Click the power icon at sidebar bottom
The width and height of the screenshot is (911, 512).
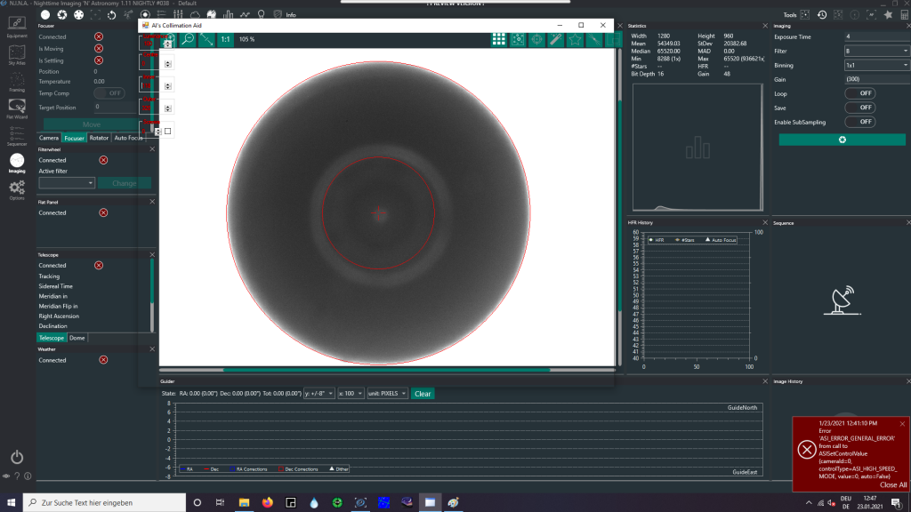pos(17,457)
